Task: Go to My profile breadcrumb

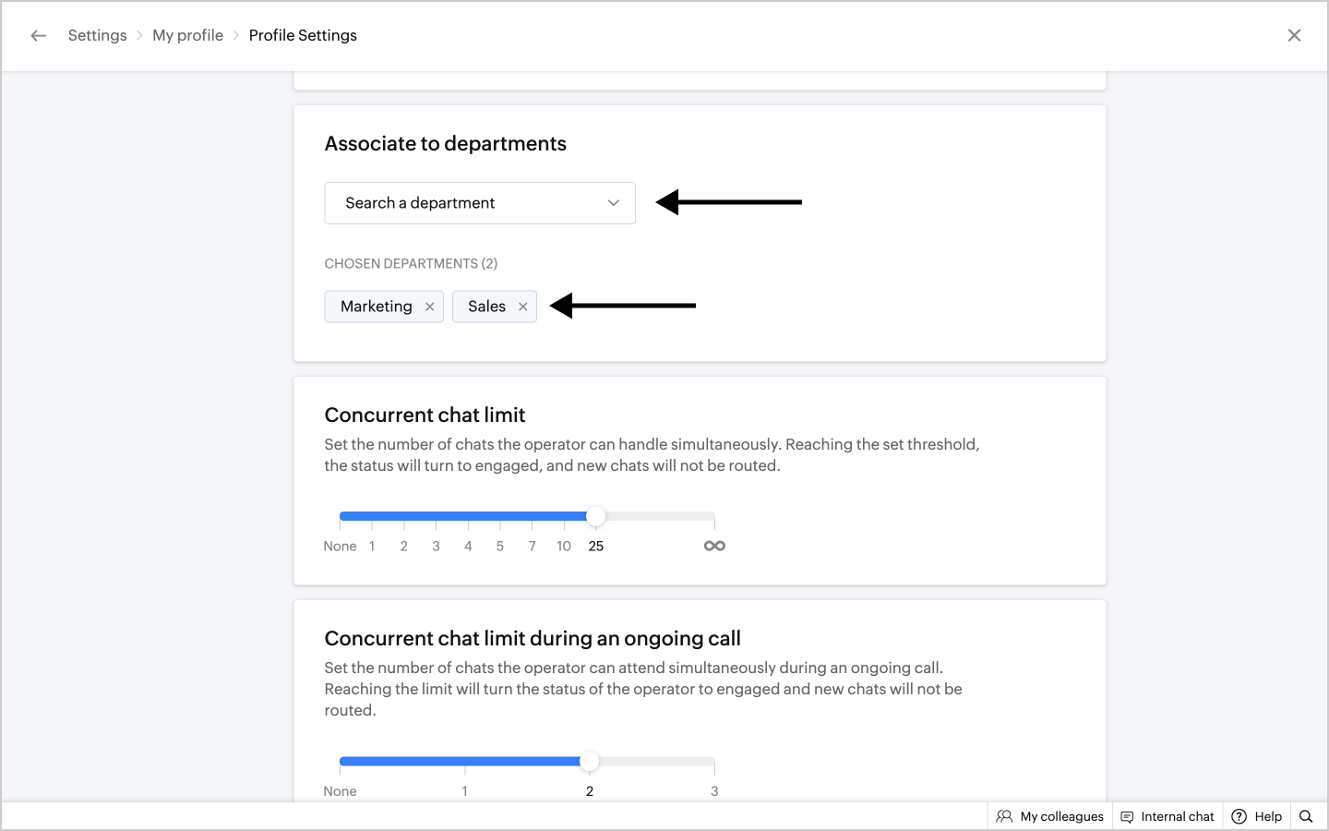Action: pyautogui.click(x=187, y=36)
